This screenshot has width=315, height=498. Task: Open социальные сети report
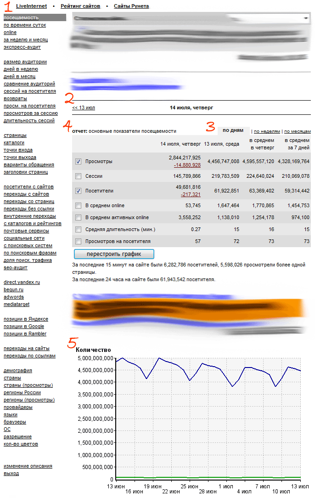tap(24, 238)
